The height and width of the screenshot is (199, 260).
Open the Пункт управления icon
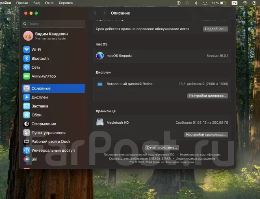point(26,133)
